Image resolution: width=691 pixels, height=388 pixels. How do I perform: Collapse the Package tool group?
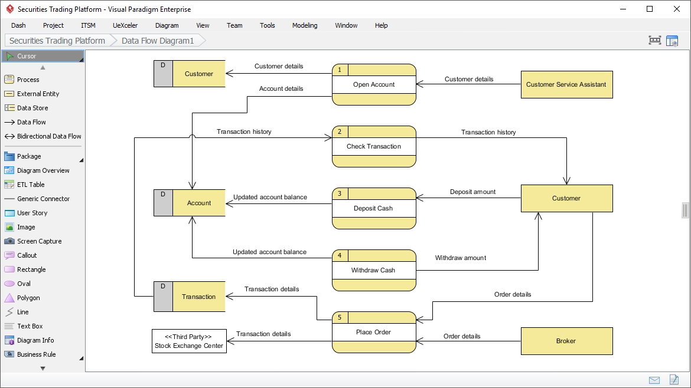82,160
